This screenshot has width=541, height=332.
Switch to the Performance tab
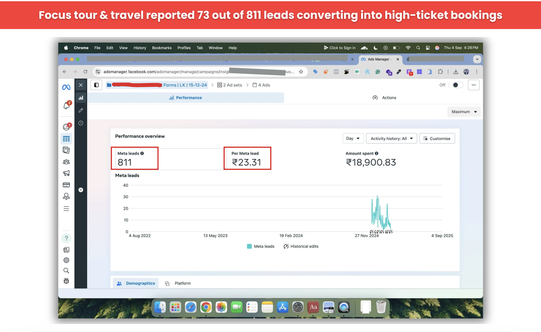[186, 98]
